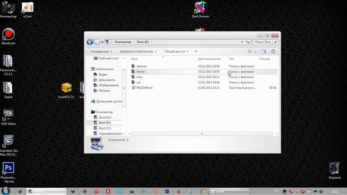This screenshot has width=347, height=195.
Task: Click the volume speaker icon in system tray
Action: (321, 191)
